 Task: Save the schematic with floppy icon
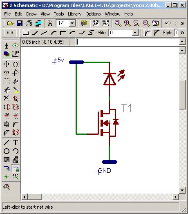(x=20, y=23)
